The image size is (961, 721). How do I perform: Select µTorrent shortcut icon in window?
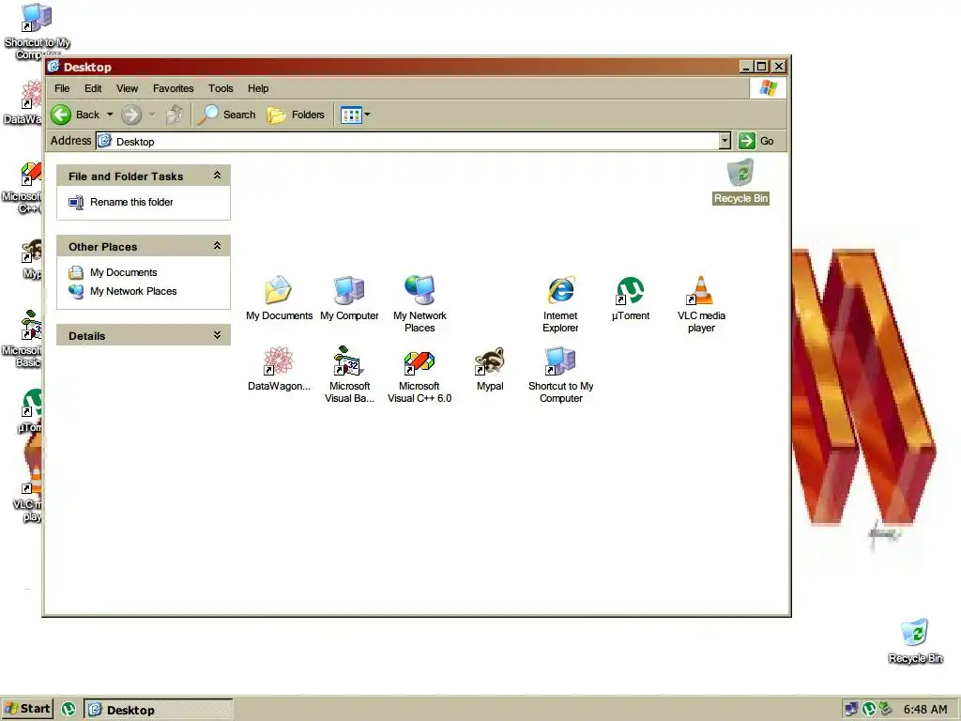point(631,298)
